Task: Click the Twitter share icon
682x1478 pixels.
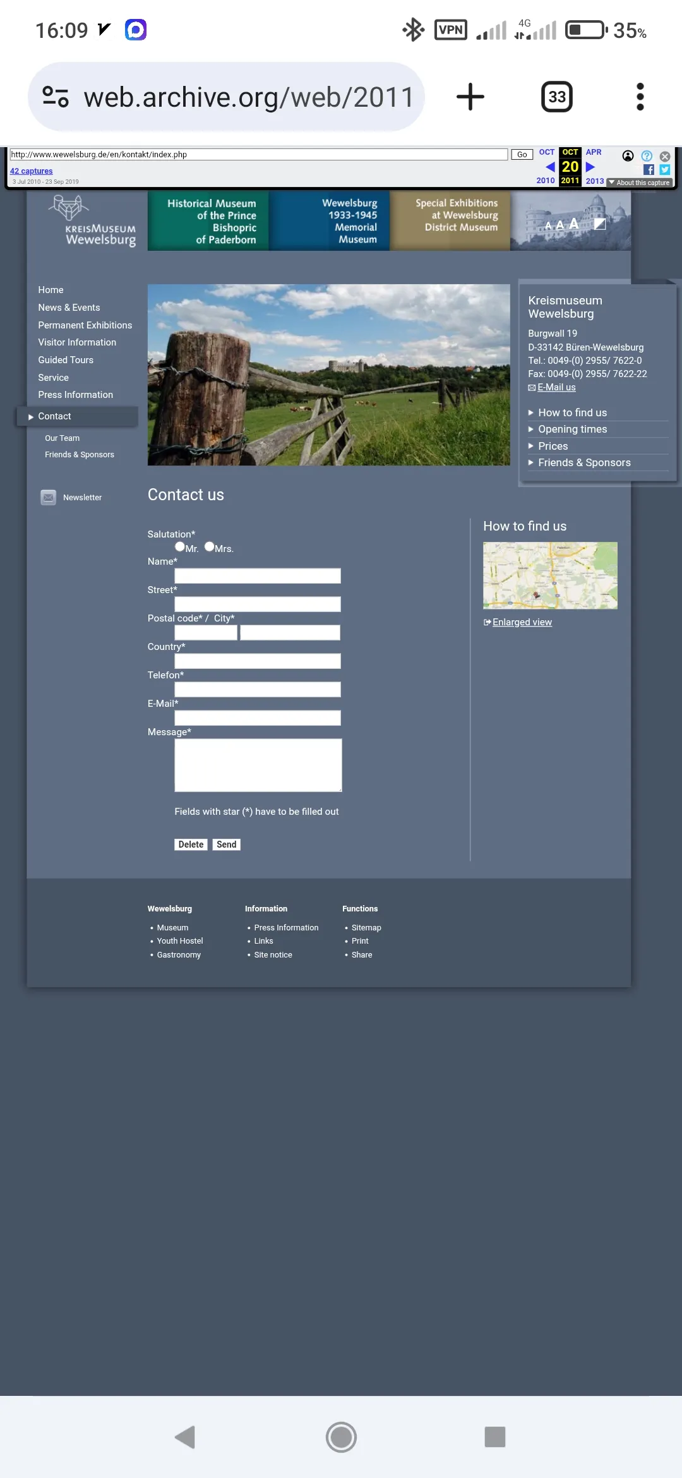Action: pos(664,170)
